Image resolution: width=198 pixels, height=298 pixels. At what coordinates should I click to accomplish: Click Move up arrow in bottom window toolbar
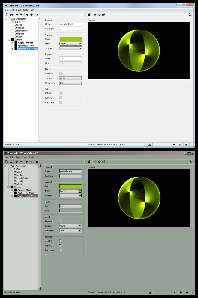(x=27, y=162)
